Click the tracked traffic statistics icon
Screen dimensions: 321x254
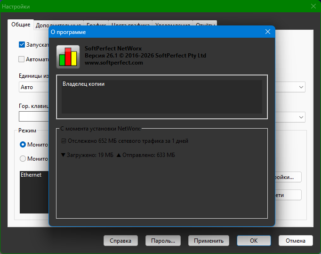64,141
